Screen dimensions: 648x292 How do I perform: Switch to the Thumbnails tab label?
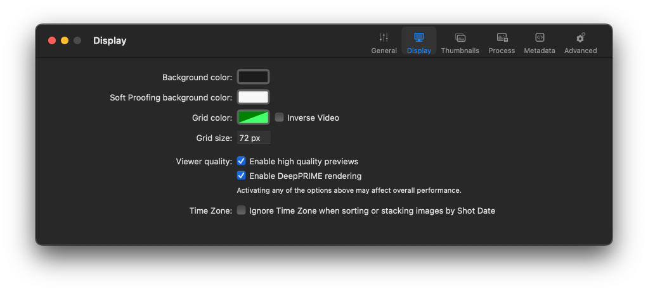(x=460, y=51)
